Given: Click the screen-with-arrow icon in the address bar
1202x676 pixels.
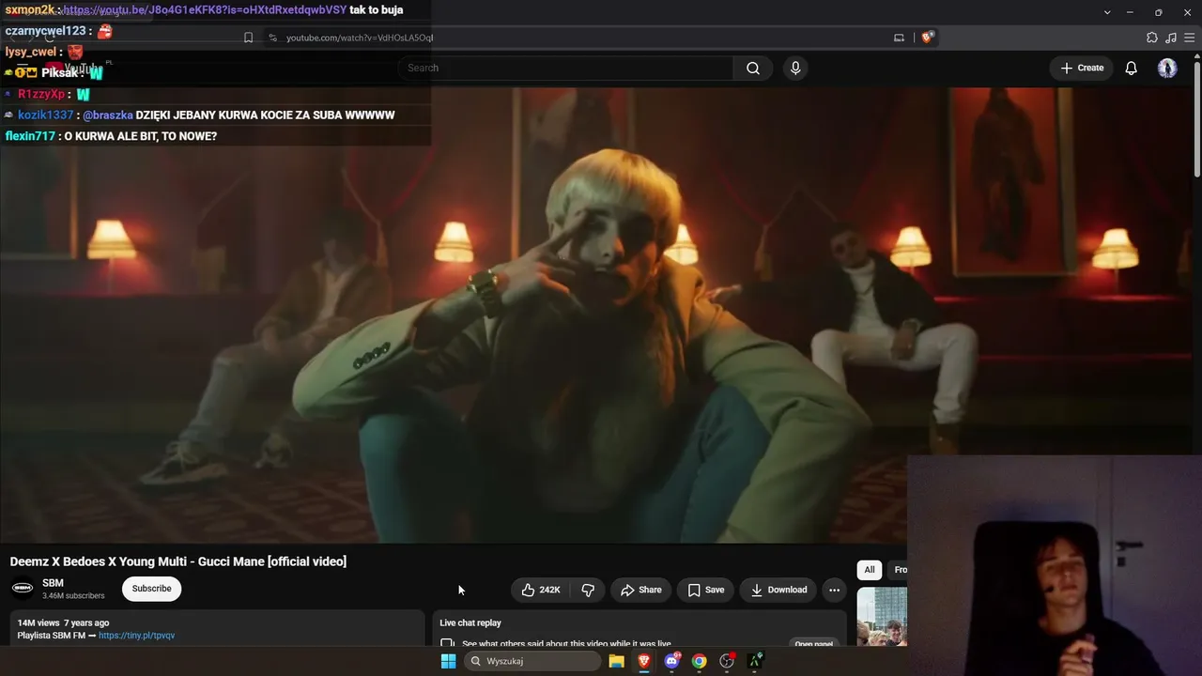Looking at the screenshot, I should tap(899, 38).
